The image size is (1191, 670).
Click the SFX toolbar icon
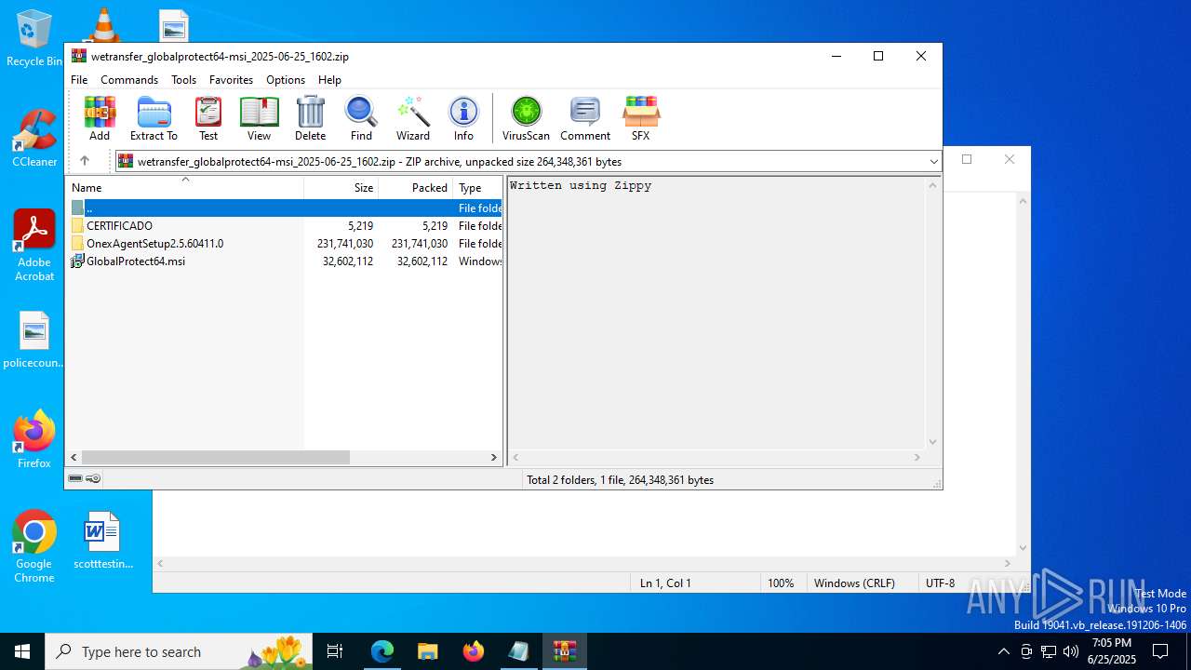640,118
